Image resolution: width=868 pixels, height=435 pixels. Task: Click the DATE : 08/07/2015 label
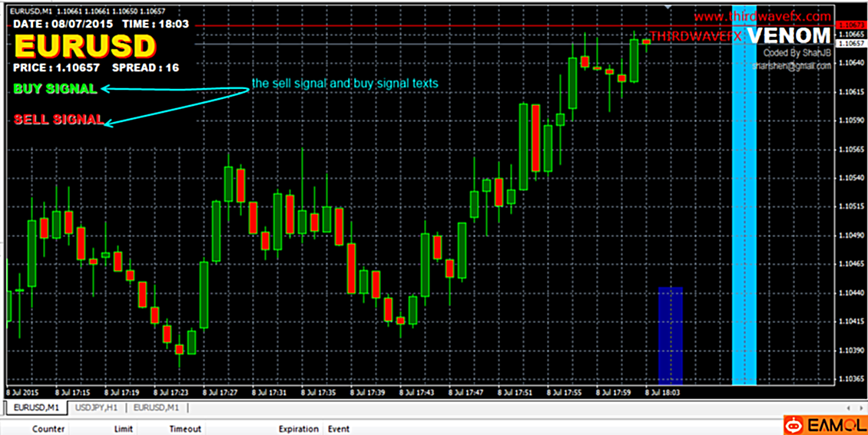click(63, 25)
